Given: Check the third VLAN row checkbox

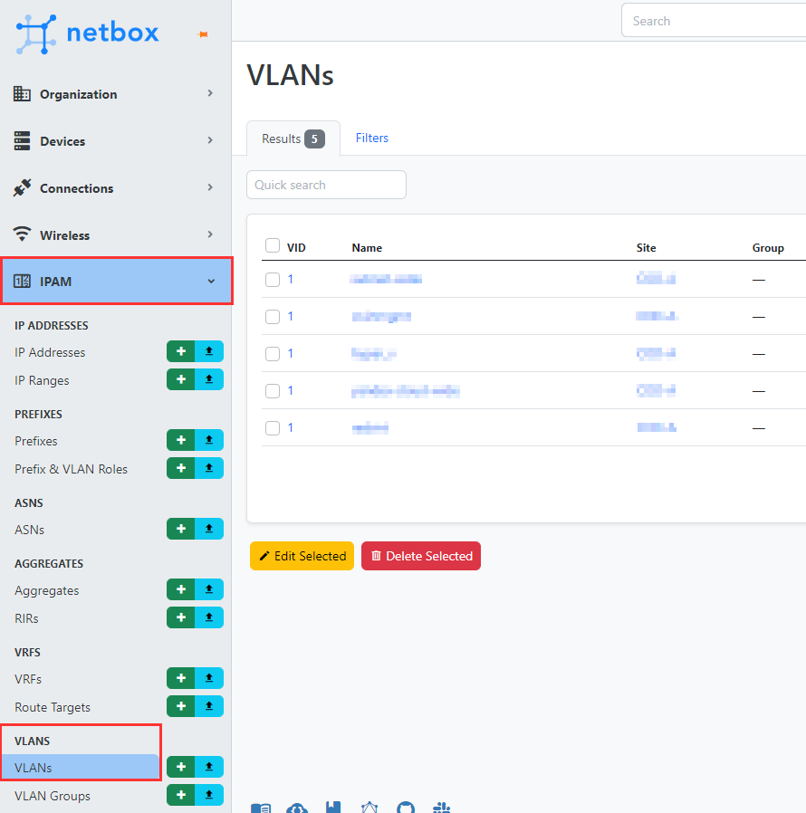Looking at the screenshot, I should [273, 354].
